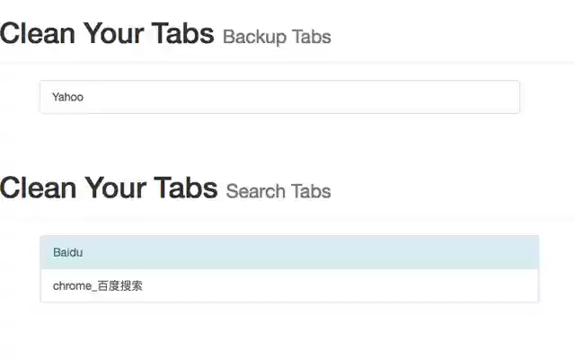Click the "Search Tabs" subtitle text

click(x=279, y=191)
